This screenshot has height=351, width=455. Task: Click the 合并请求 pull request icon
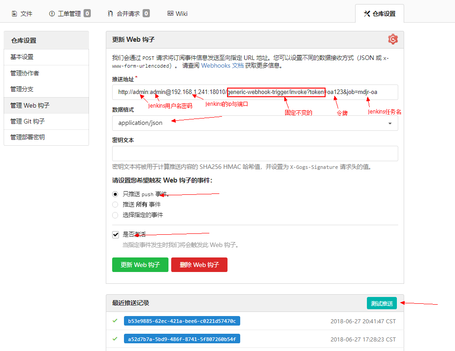click(110, 14)
